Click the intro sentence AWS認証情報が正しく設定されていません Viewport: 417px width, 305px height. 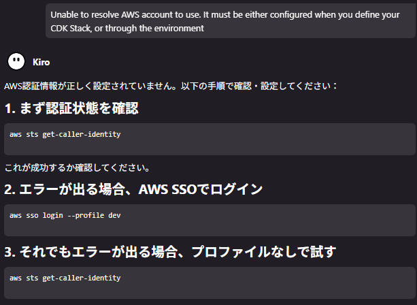click(90, 86)
